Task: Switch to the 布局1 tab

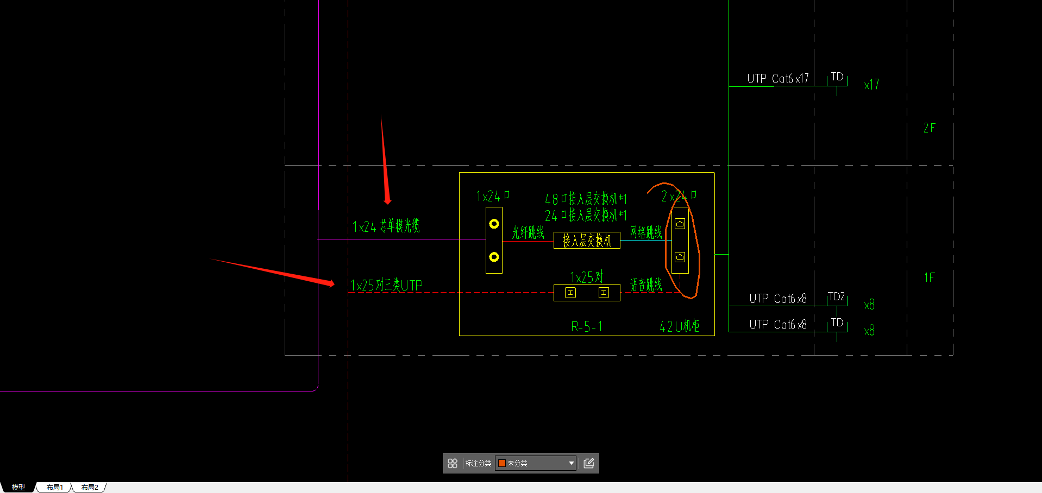Action: pos(54,488)
